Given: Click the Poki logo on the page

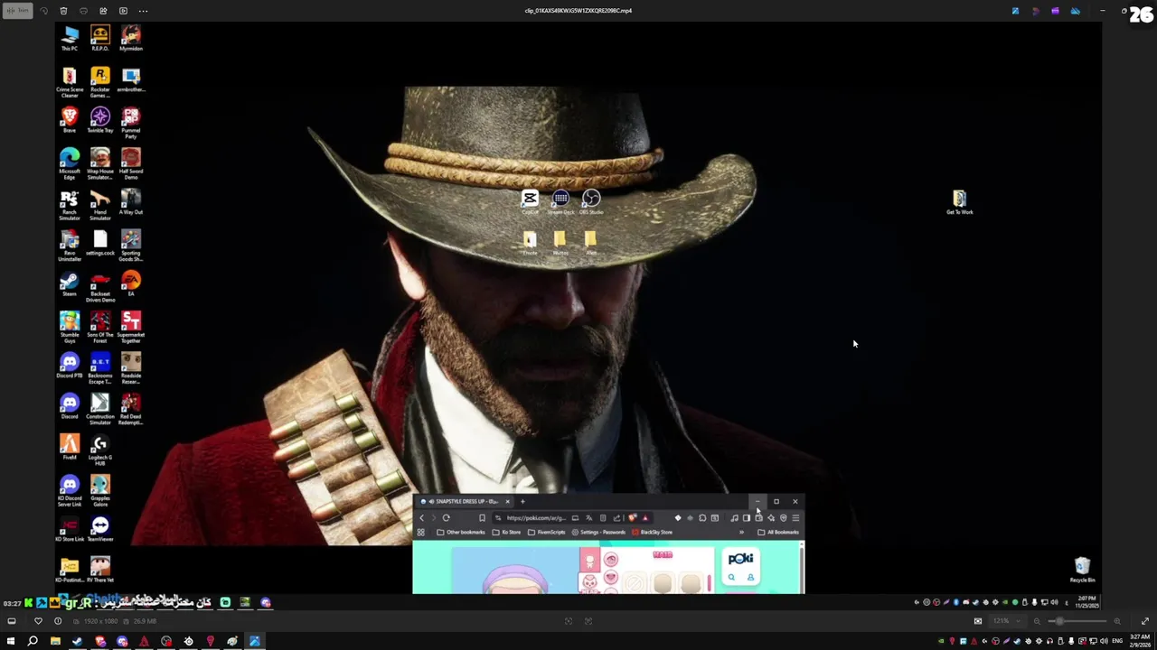Looking at the screenshot, I should pos(740,559).
